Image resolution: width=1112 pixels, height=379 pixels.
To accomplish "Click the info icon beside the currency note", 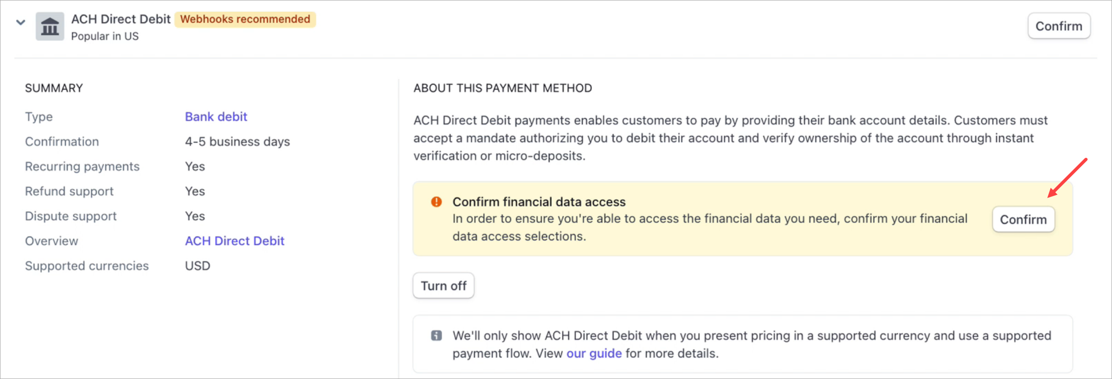I will tap(436, 336).
